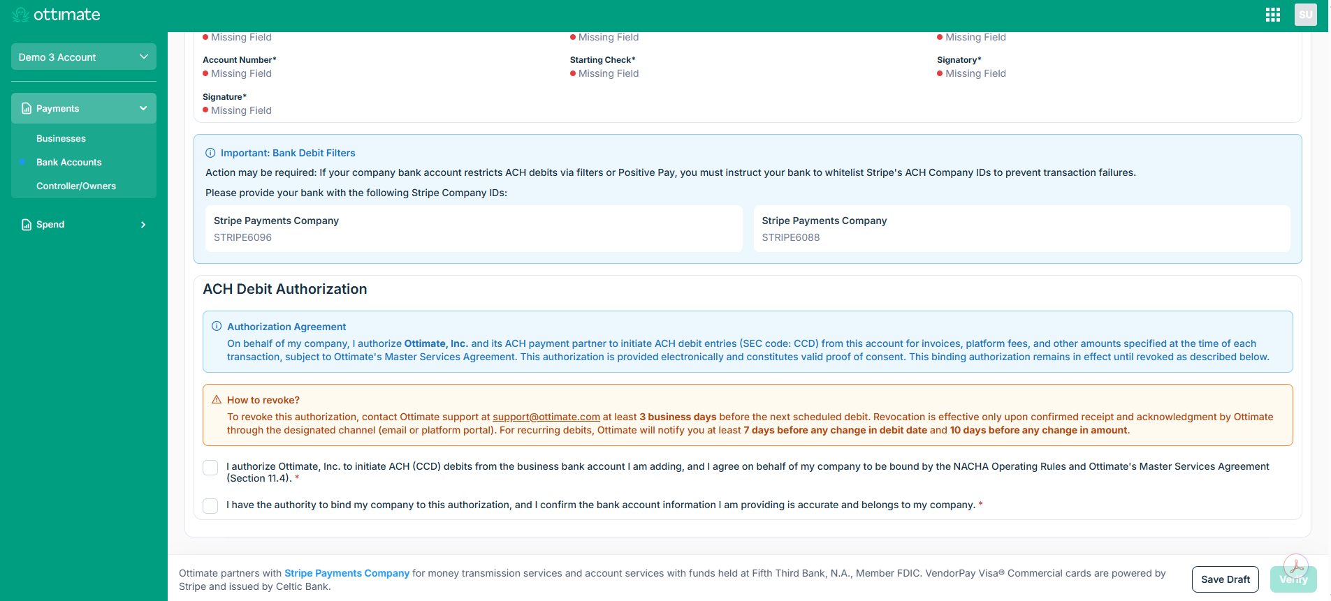
Task: Click the Payments document icon
Action: coord(27,108)
